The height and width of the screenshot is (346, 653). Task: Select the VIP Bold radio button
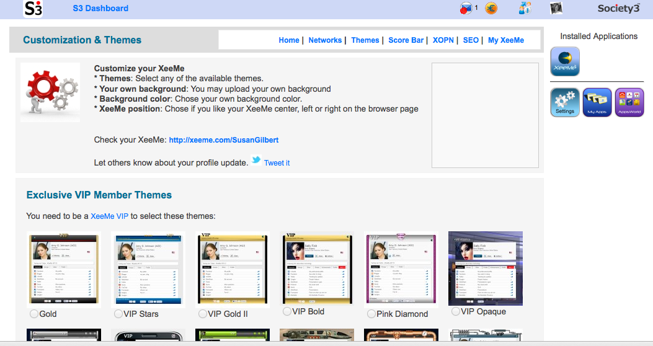click(287, 311)
